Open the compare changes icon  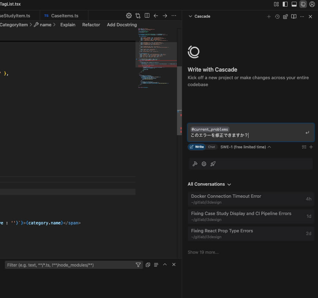(x=138, y=16)
